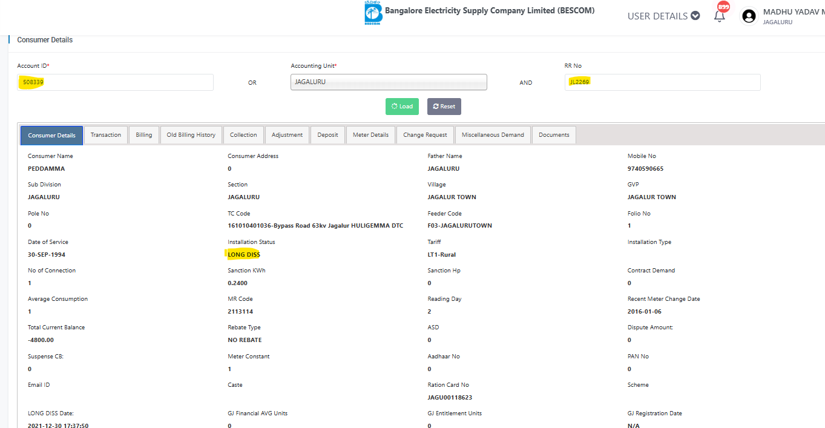Switch to the Collection tab

pyautogui.click(x=243, y=135)
